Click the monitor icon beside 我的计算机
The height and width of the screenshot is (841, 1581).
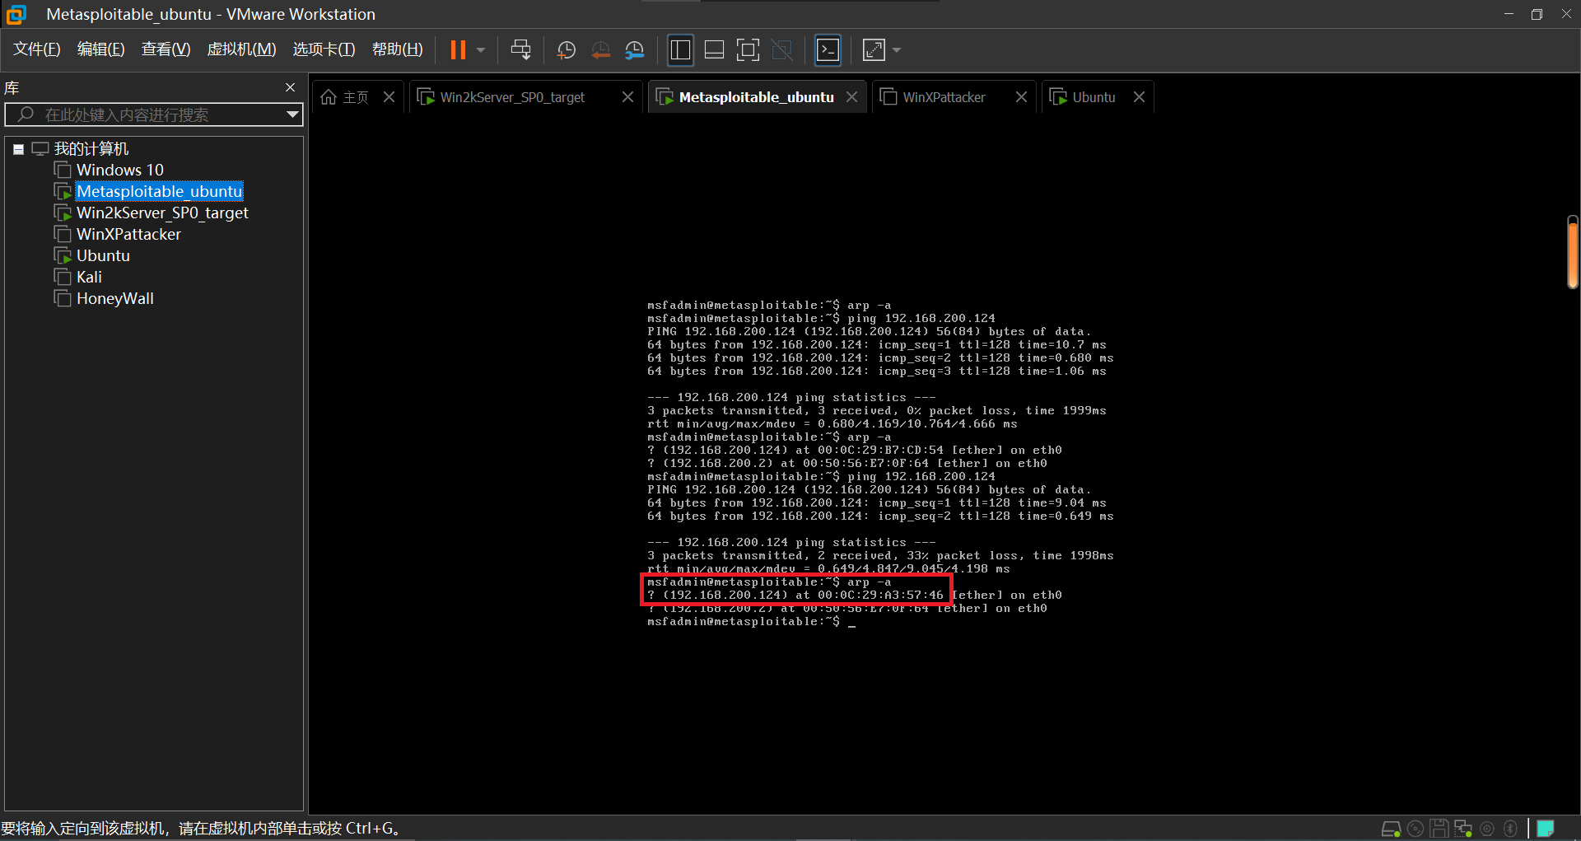pyautogui.click(x=40, y=149)
